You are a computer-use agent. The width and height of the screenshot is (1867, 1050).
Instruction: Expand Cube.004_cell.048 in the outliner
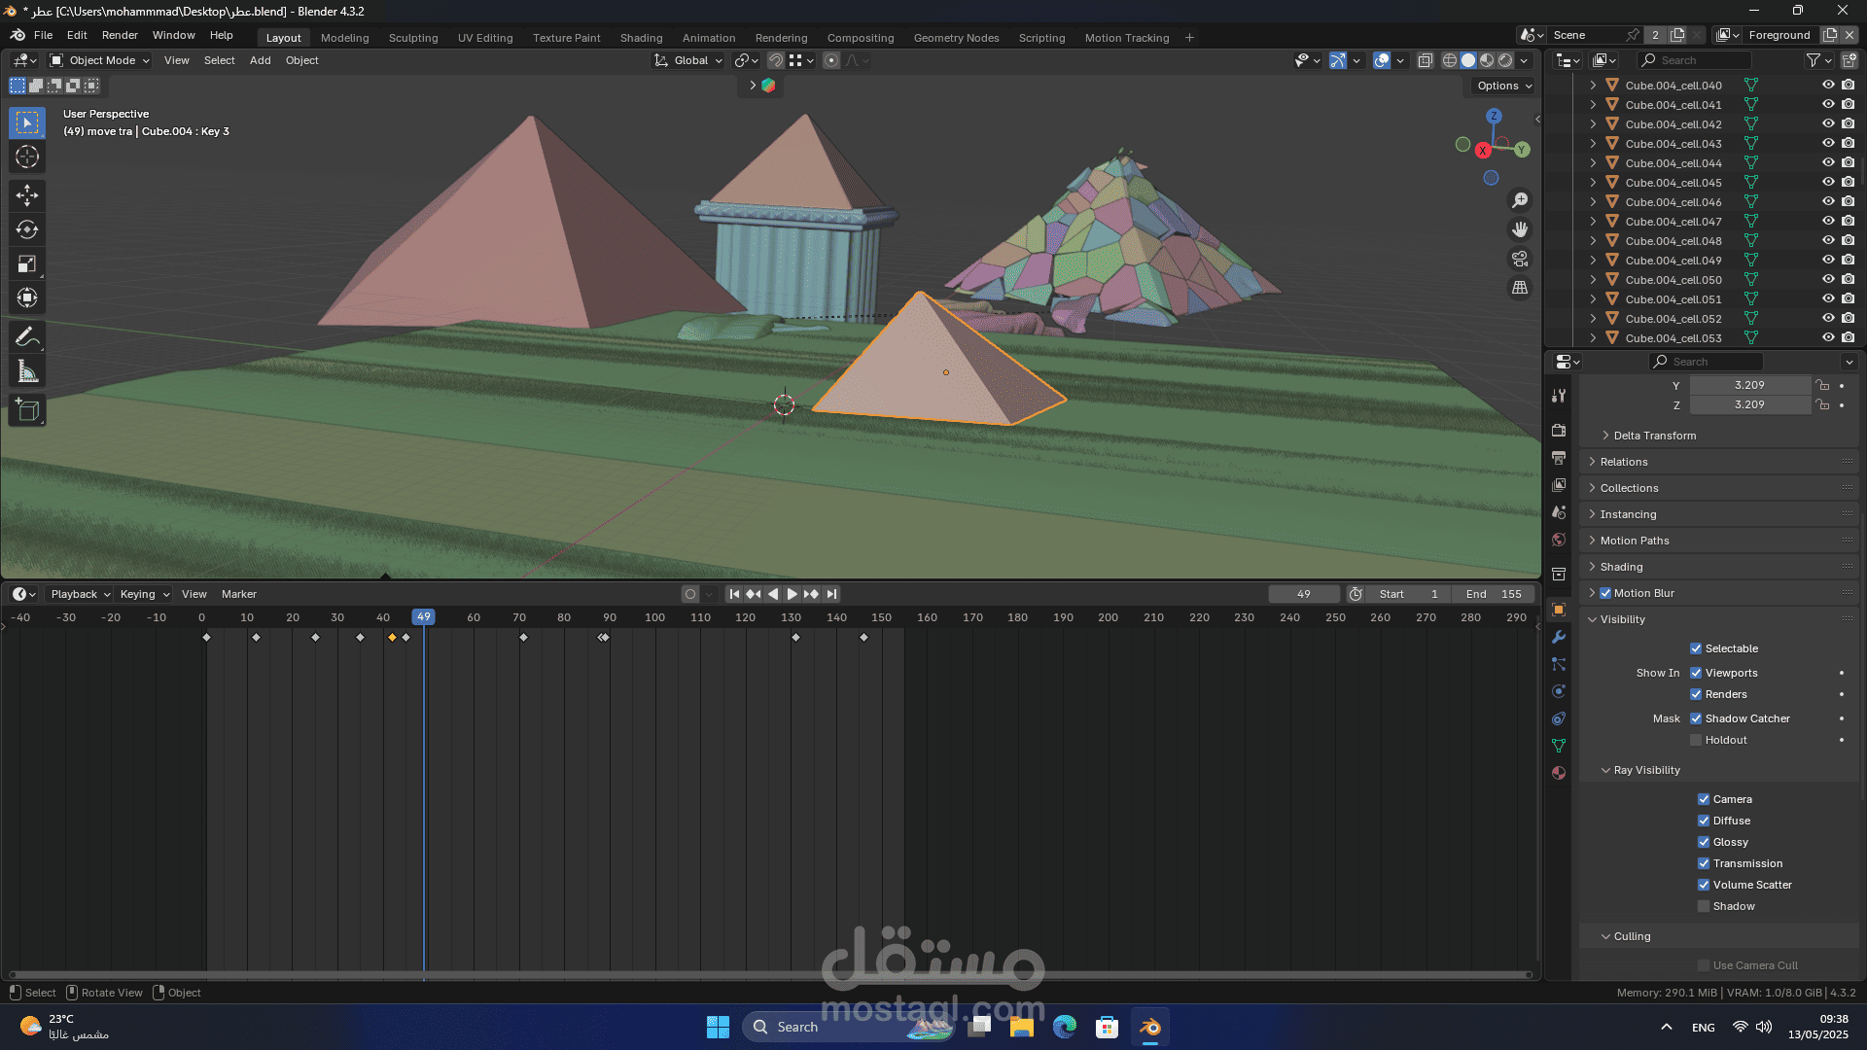[1593, 241]
